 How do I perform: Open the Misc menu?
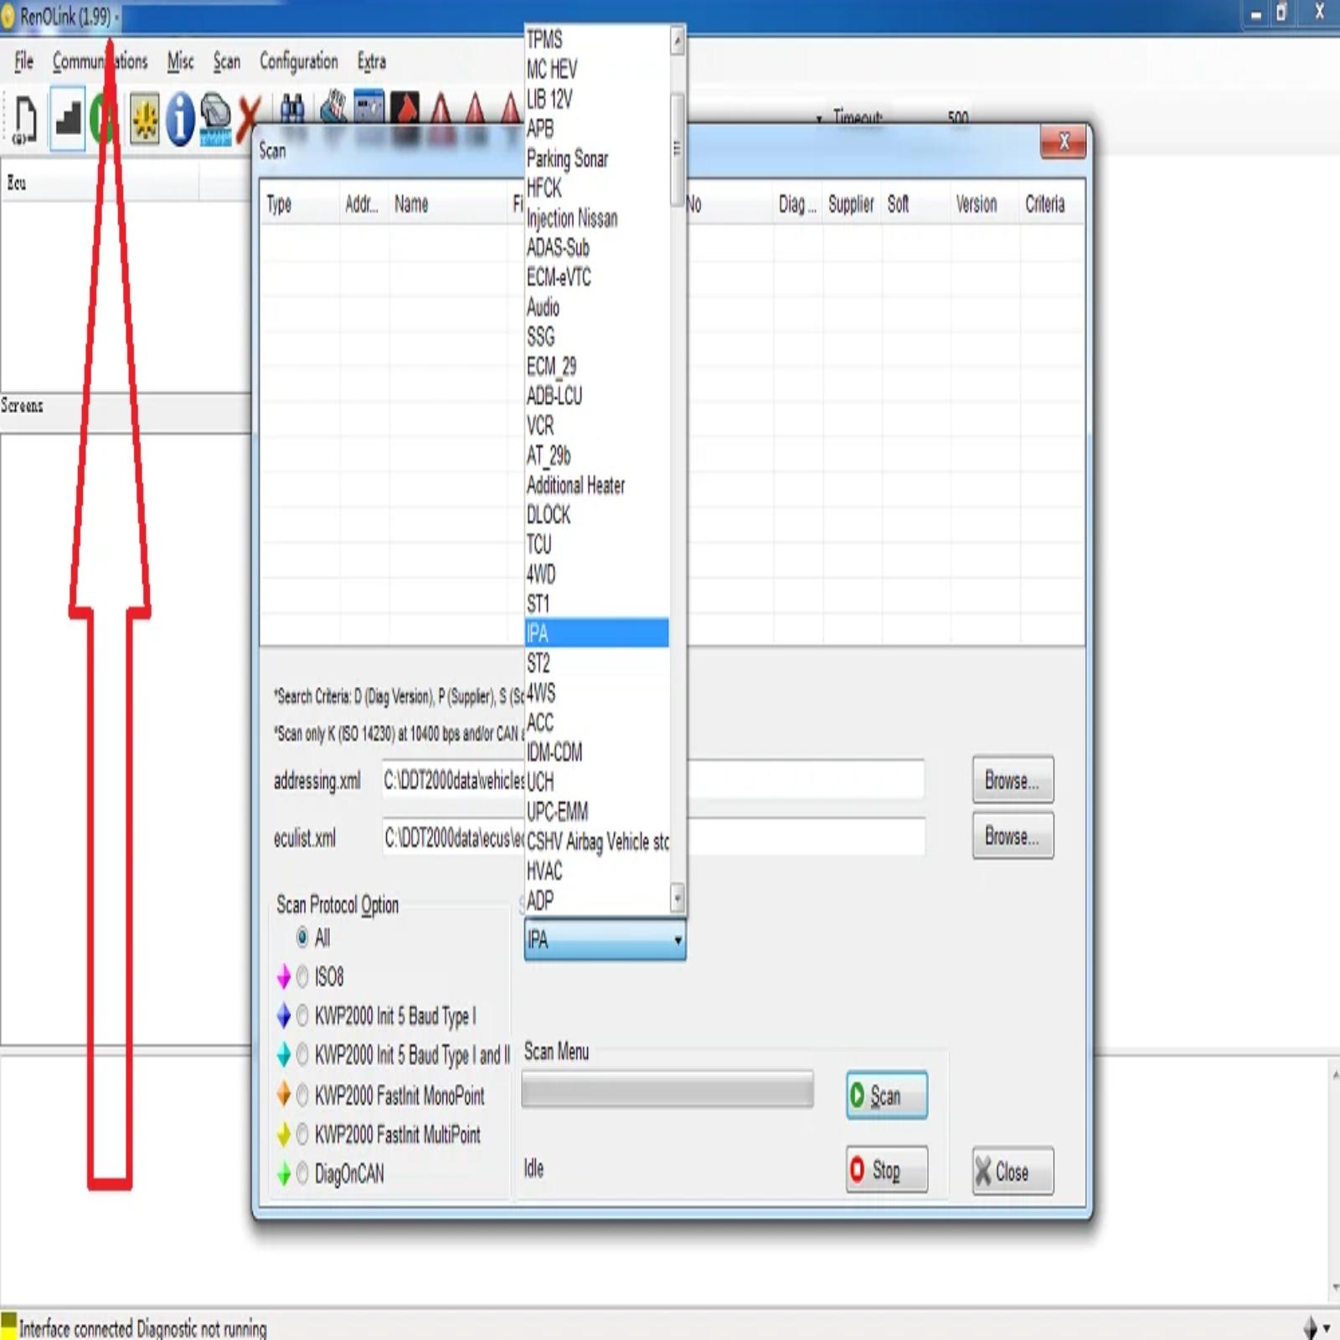(x=180, y=61)
